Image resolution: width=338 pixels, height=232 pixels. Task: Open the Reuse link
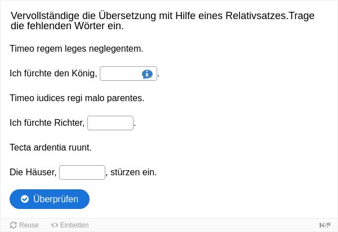click(x=24, y=225)
